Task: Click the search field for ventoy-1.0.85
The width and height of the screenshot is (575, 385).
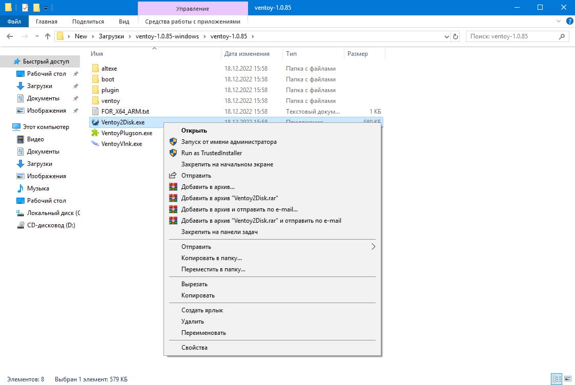Action: coord(512,36)
